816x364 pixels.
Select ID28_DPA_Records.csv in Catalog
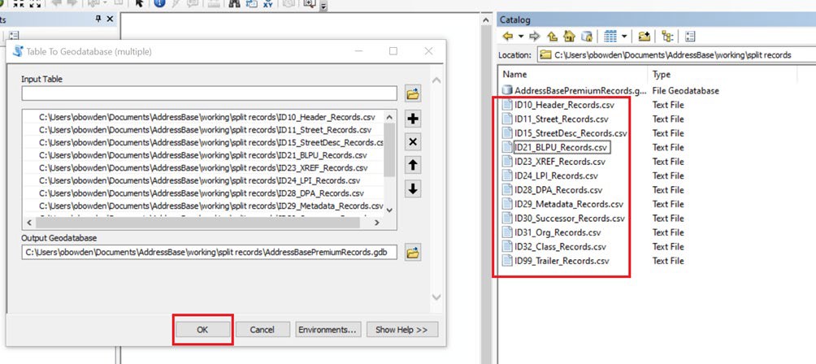click(x=552, y=190)
